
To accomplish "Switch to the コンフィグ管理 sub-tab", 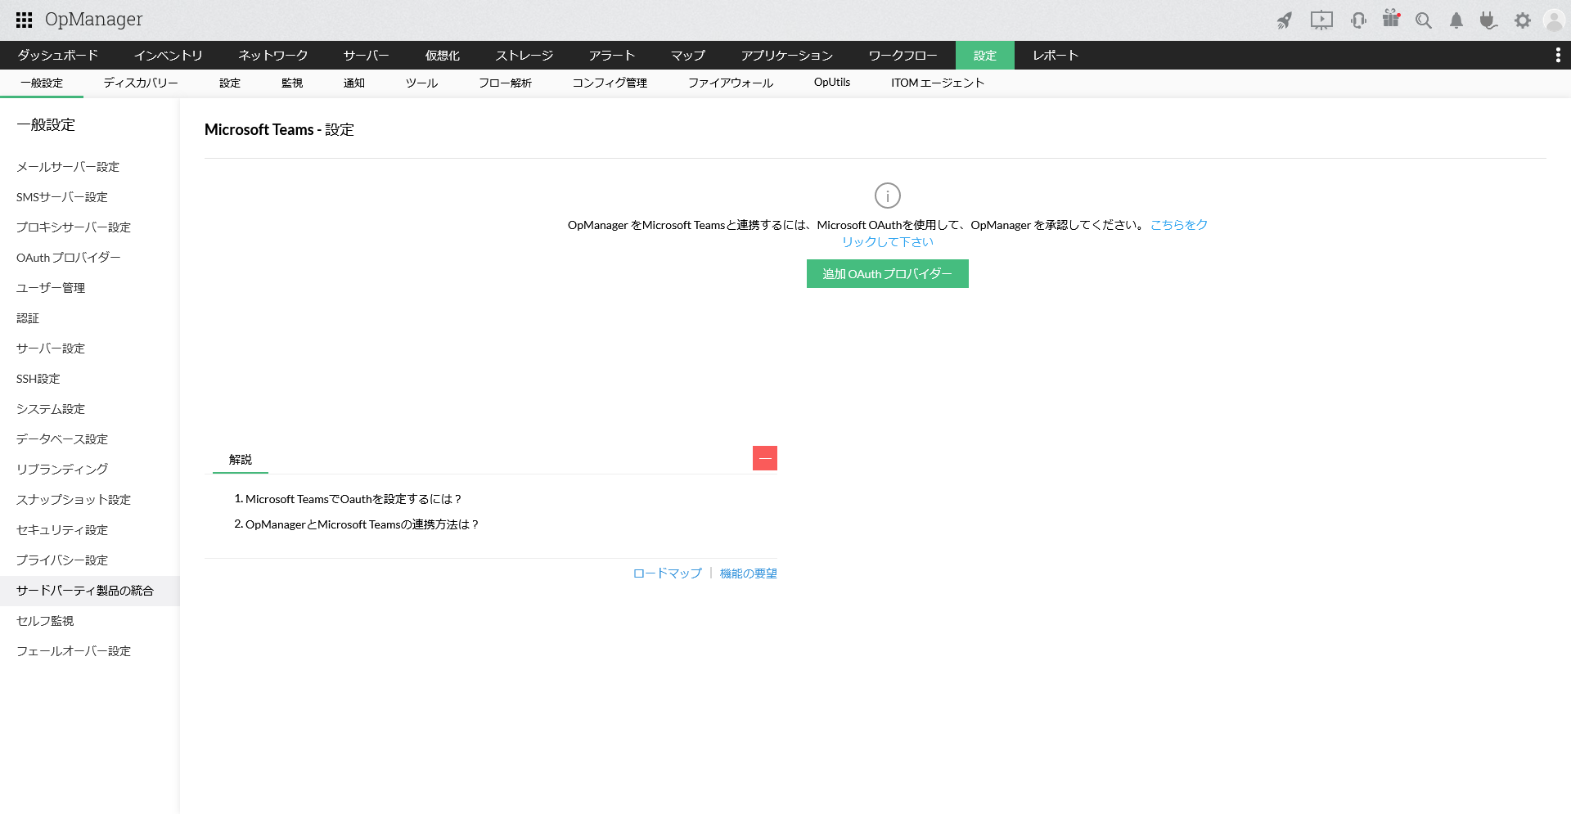I will [610, 83].
